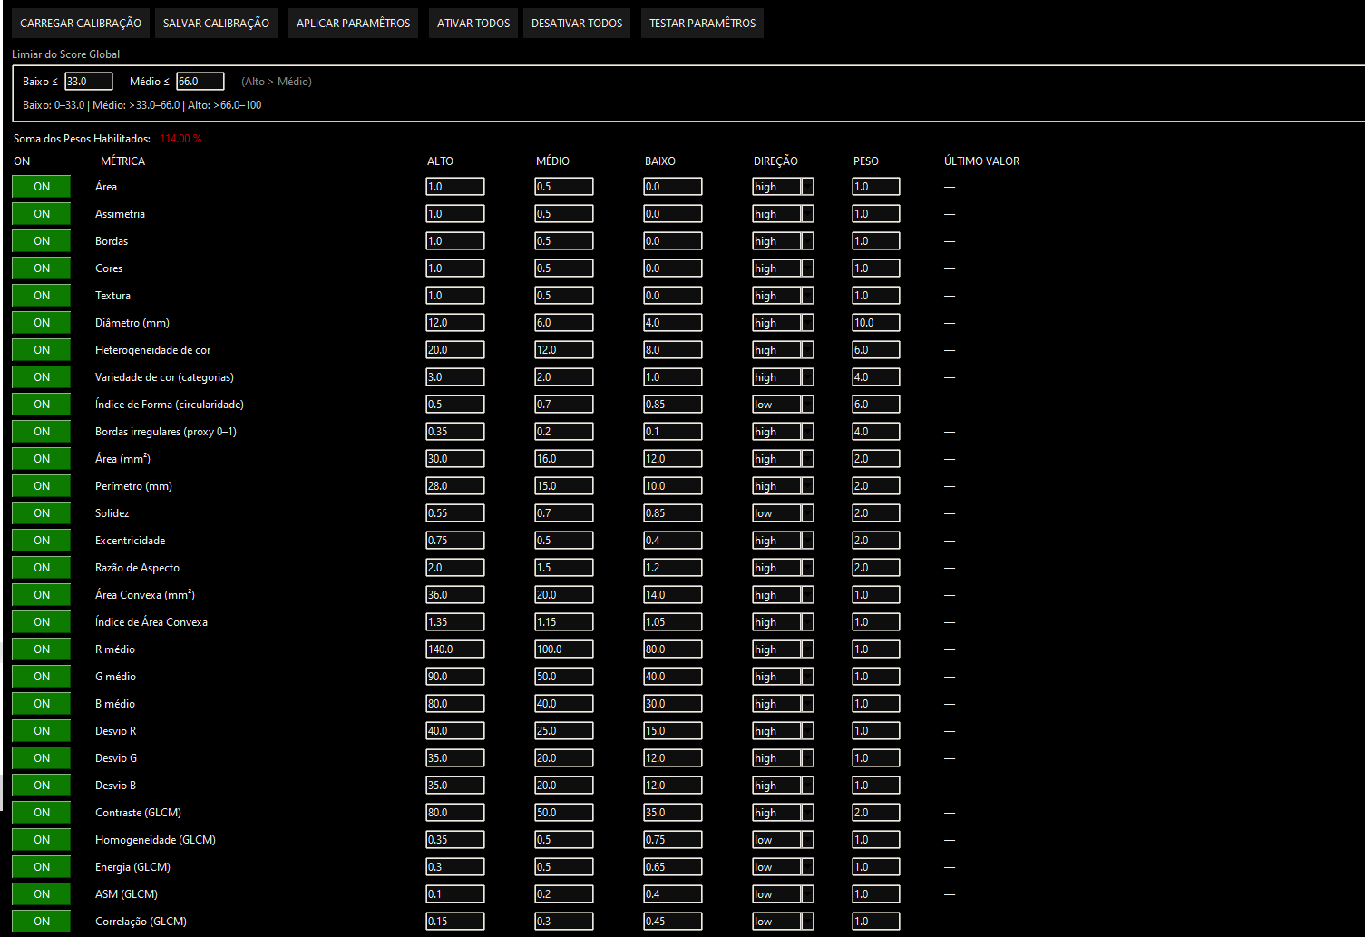The image size is (1365, 937).
Task: Toggle ON button for Contraste (GLCM)
Action: [42, 813]
